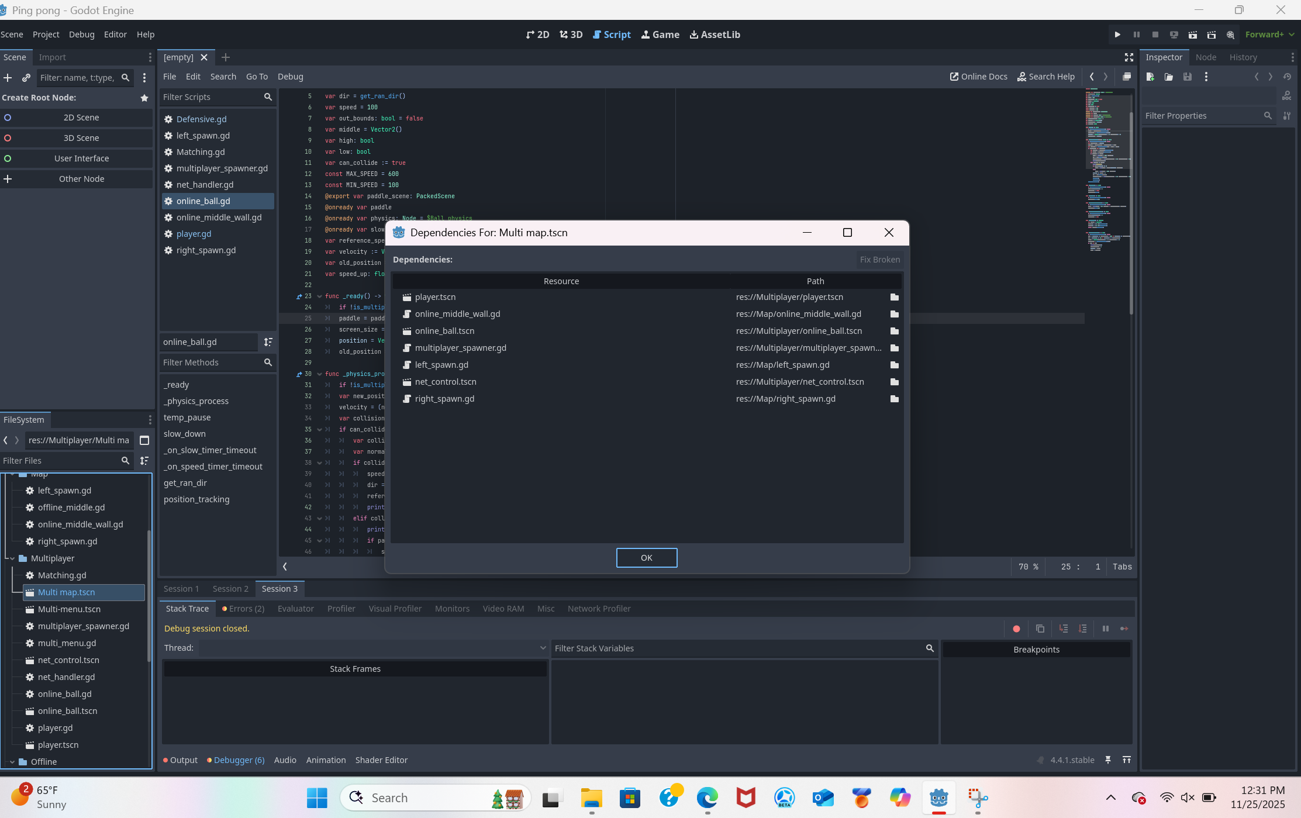Collapse the Multiplayer folder in FileSystem

tap(12, 558)
